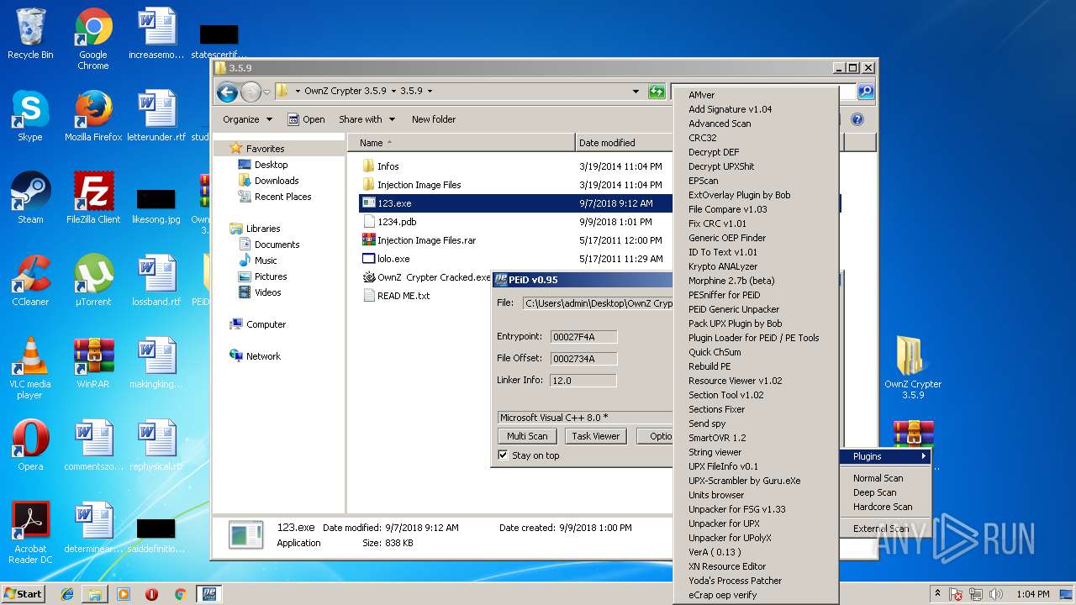The width and height of the screenshot is (1076, 605).
Task: Click the Explorer search magnifier icon
Action: [x=865, y=92]
